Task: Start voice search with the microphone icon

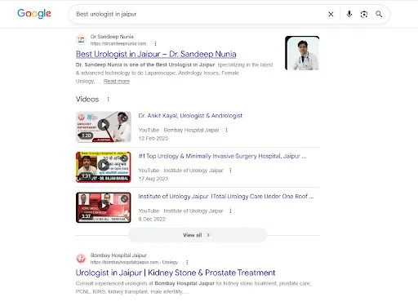Action: [x=349, y=14]
